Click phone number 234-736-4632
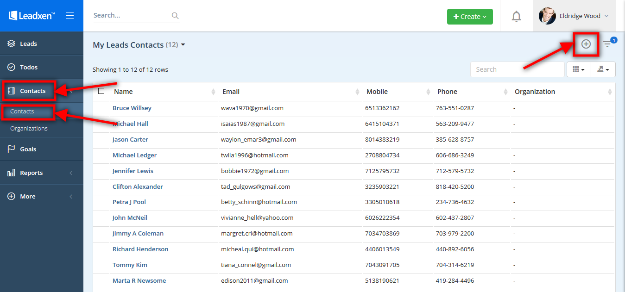Screen dimensions: 625x292 click(455, 202)
